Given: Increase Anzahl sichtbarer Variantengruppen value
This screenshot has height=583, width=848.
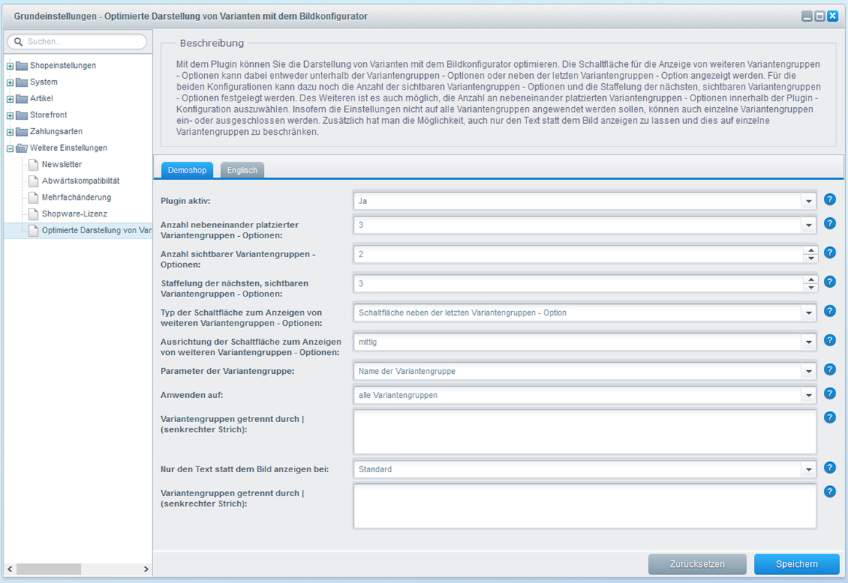Looking at the screenshot, I should (810, 250).
